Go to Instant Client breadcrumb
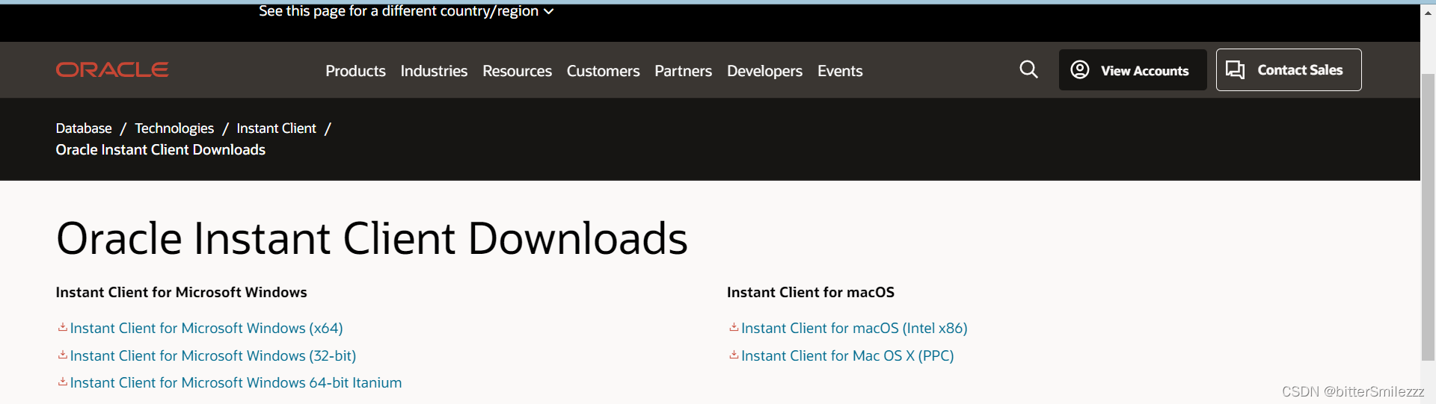The height and width of the screenshot is (404, 1436). [x=276, y=128]
